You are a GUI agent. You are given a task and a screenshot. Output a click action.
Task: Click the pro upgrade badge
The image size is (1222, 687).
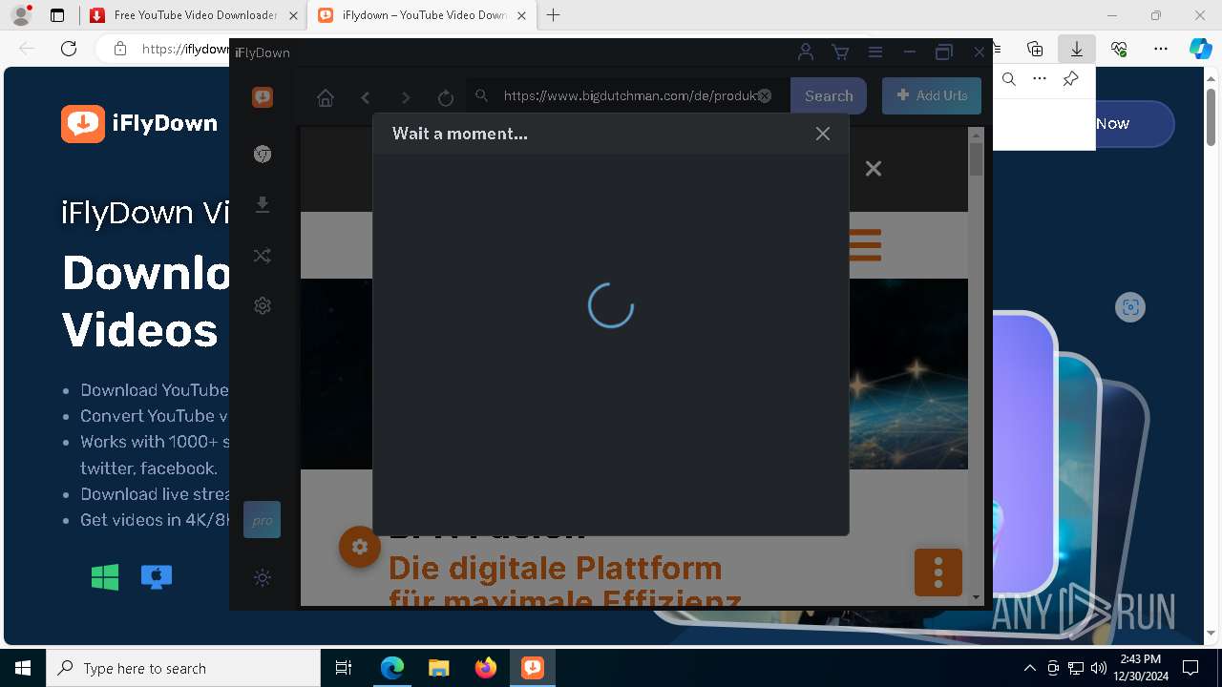[x=263, y=520]
